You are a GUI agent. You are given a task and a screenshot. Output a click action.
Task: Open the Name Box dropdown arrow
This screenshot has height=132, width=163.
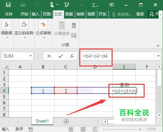coord(30,56)
